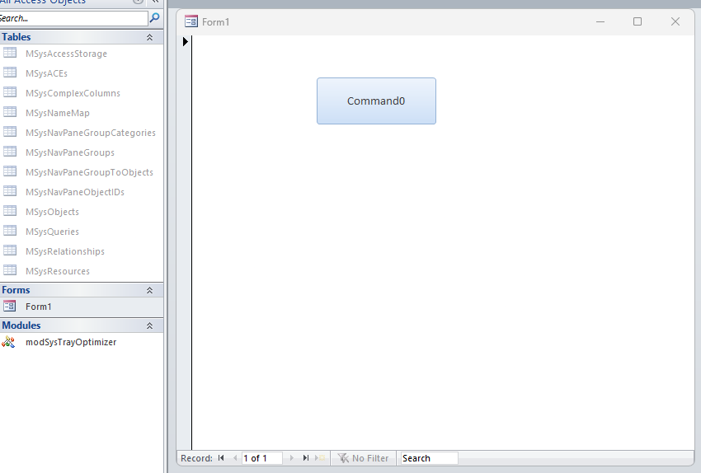Image resolution: width=701 pixels, height=473 pixels.
Task: Click the record Search box
Action: pyautogui.click(x=428, y=458)
